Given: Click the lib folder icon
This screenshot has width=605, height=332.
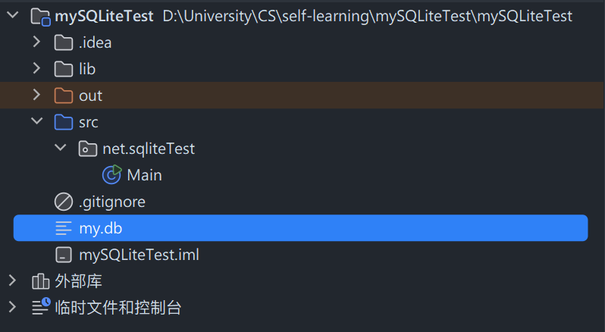Looking at the screenshot, I should (x=64, y=69).
